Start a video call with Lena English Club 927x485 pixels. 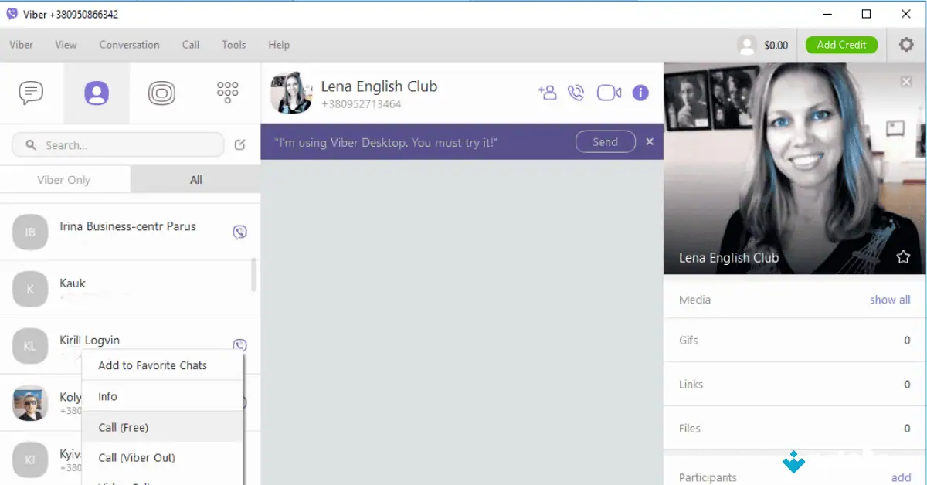tap(609, 92)
